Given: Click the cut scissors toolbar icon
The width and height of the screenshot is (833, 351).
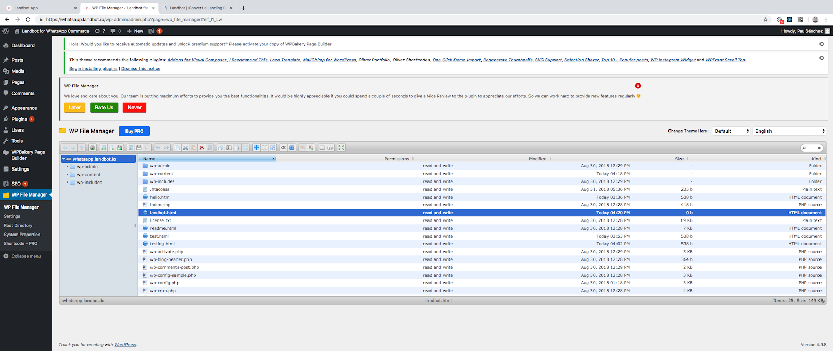Looking at the screenshot, I should [185, 148].
